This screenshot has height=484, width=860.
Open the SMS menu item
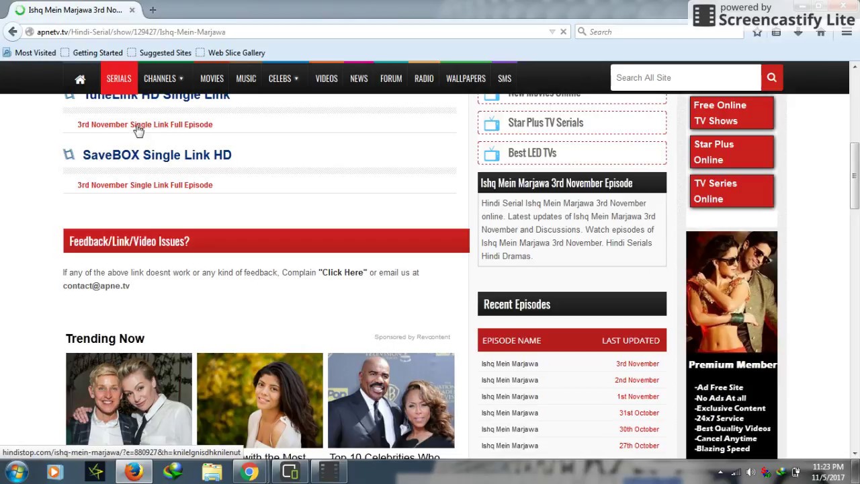[x=505, y=79]
